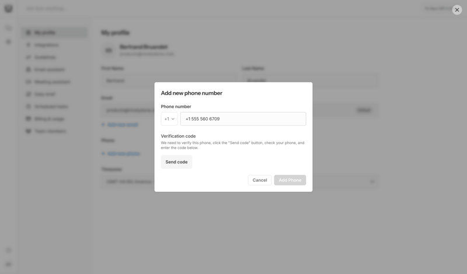Click the Daily brief sidebar icon
The height and width of the screenshot is (274, 467).
point(28,94)
